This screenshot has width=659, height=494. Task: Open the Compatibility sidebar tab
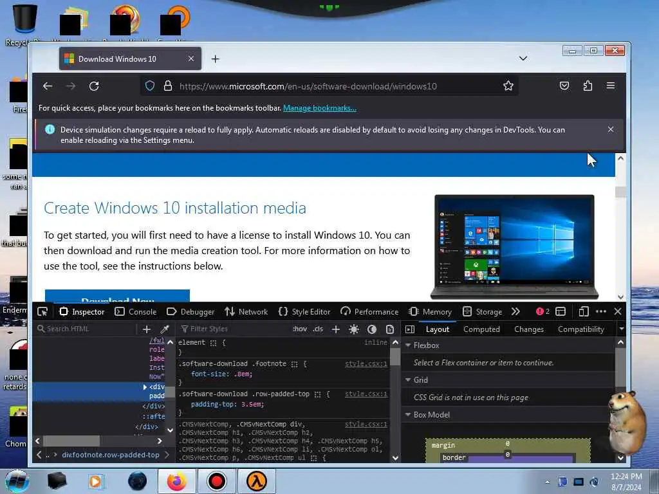click(x=581, y=329)
